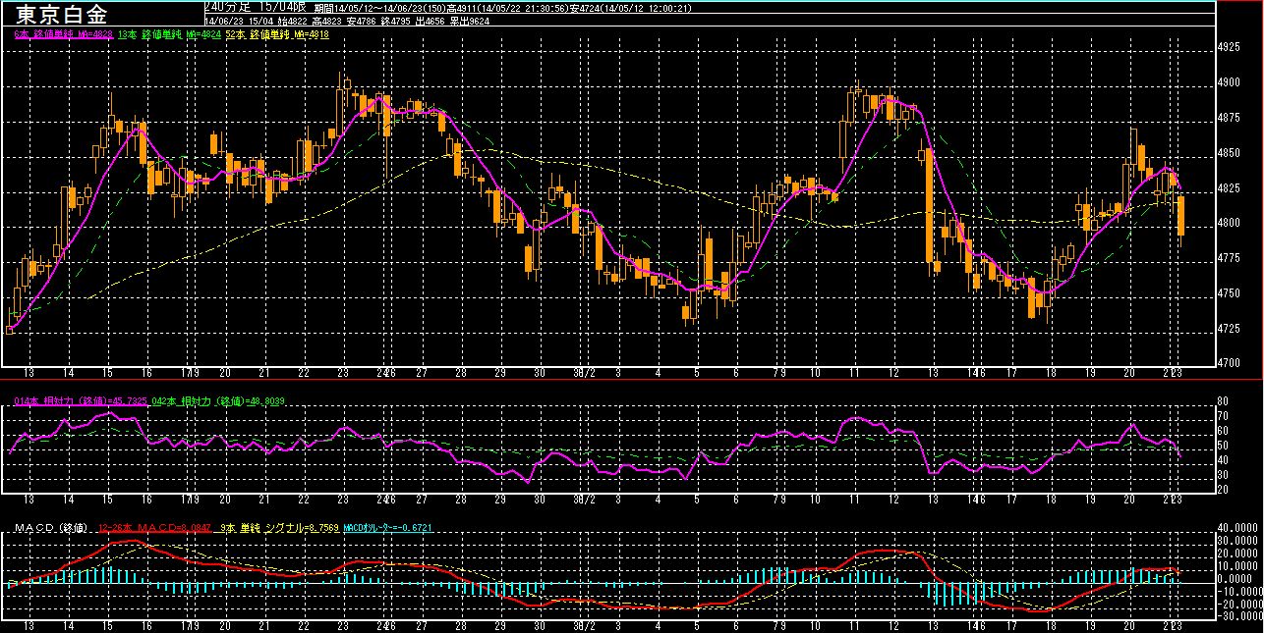Select the yellow 52本 終値単純 MA=4818 legend
Viewport: 1264px width, 633px height.
tap(277, 34)
